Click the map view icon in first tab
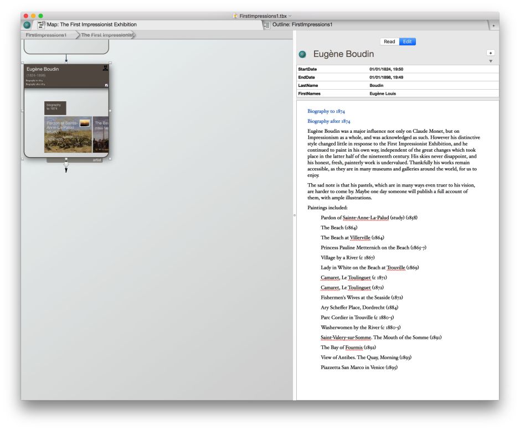The width and height of the screenshot is (520, 430). [41, 25]
